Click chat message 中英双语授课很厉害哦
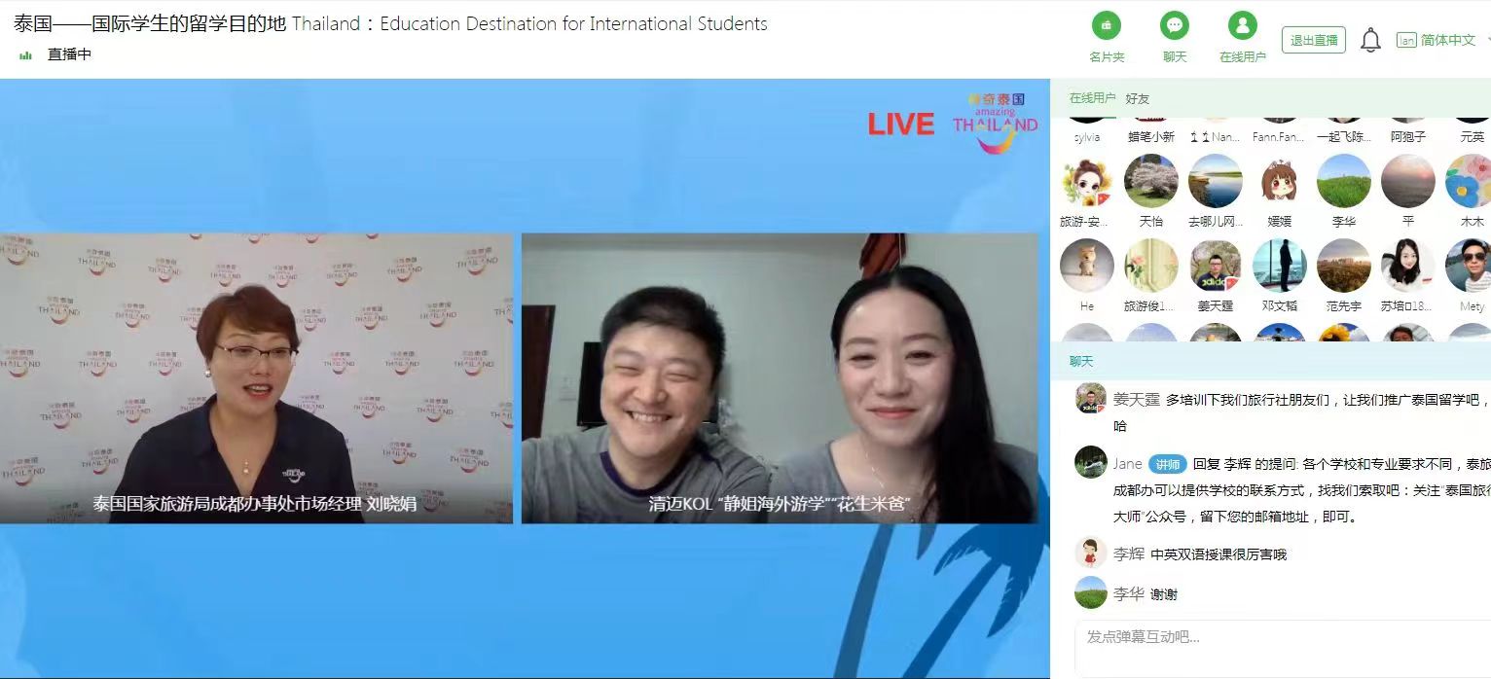 pos(1218,554)
